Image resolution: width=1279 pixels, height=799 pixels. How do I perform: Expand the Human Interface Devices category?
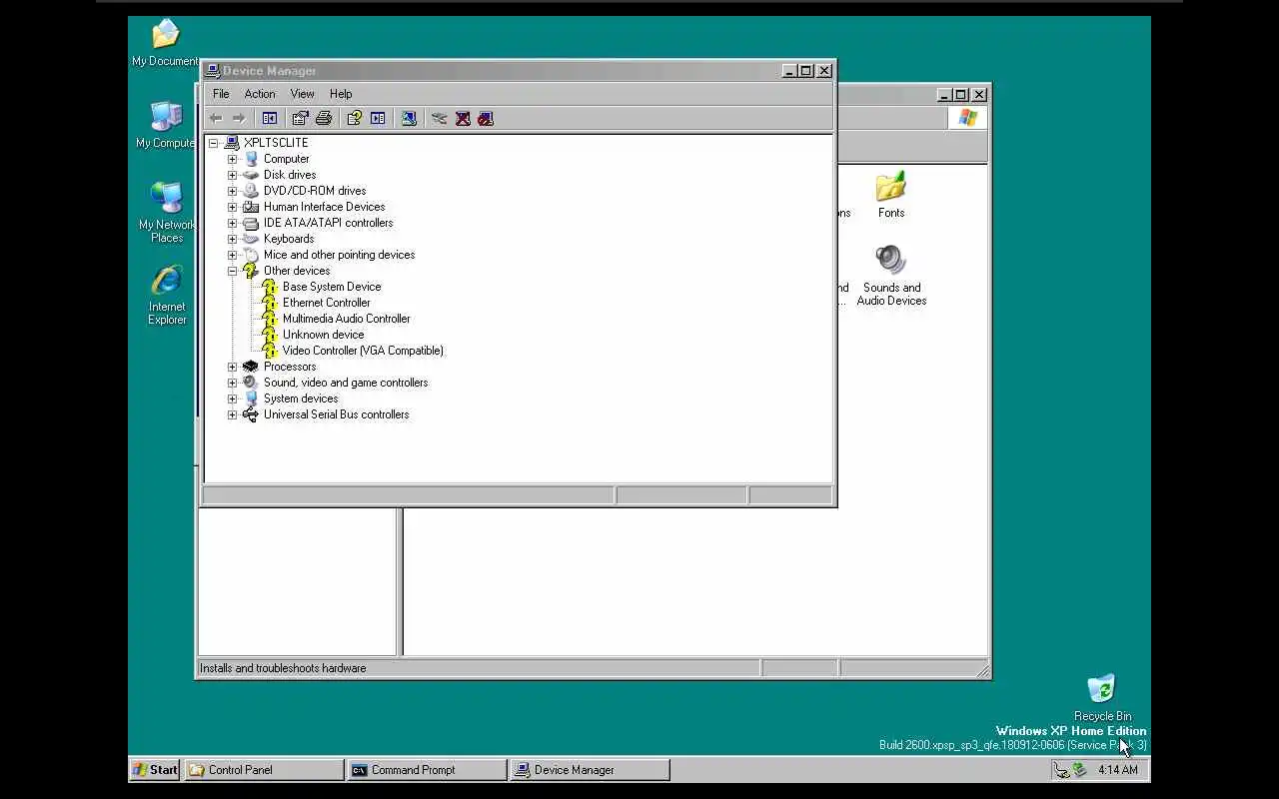point(233,207)
